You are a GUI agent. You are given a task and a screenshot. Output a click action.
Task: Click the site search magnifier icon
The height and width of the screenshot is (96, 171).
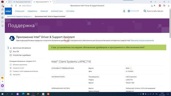pyautogui.click(x=145, y=11)
